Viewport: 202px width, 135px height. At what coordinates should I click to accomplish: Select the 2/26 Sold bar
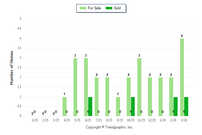[x=175, y=106]
